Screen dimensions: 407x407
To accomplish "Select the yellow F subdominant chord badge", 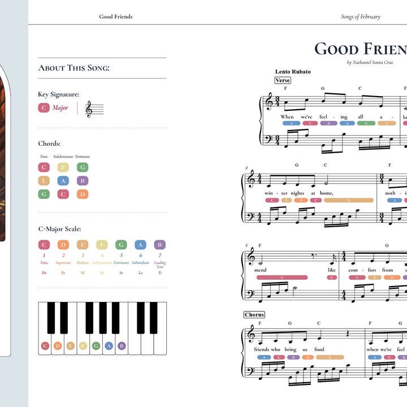I will coord(63,167).
